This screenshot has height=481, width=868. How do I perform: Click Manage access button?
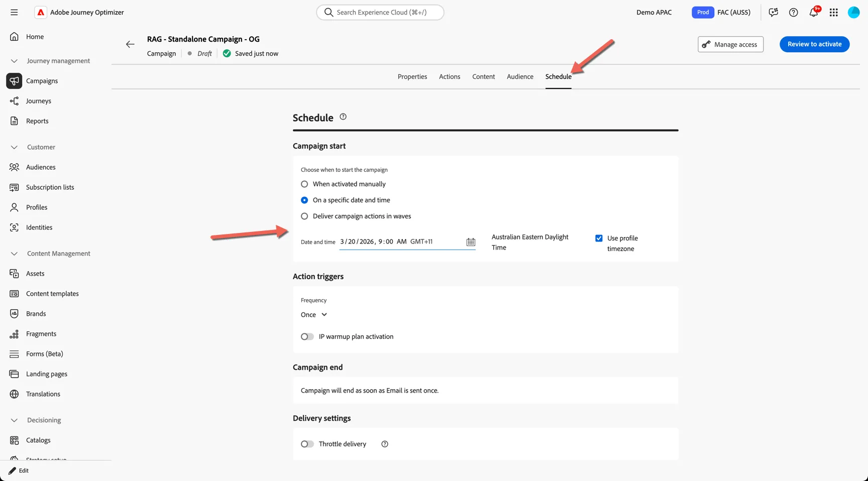tap(731, 44)
